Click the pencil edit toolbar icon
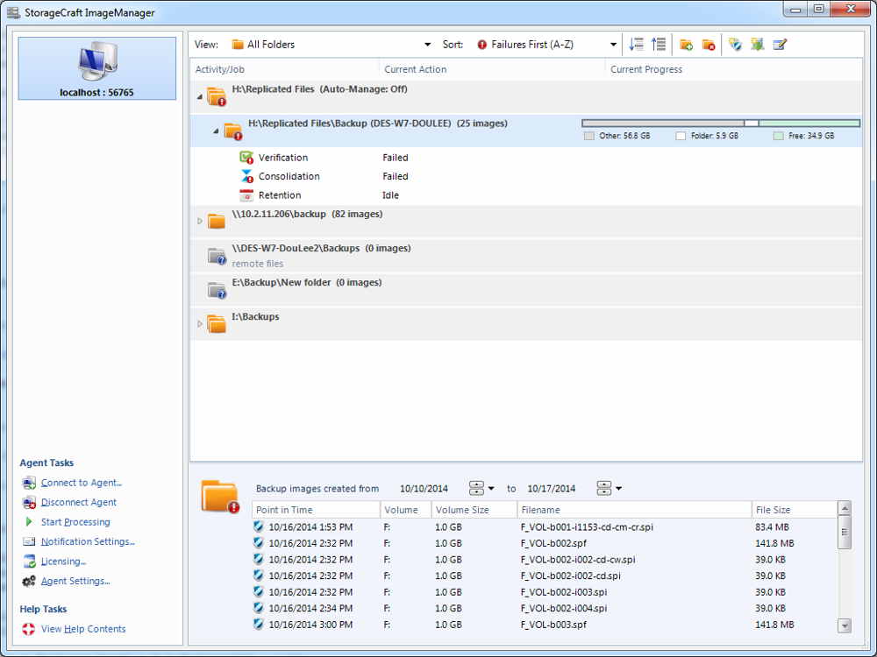Viewport: 877px width, 657px height. pyautogui.click(x=780, y=44)
